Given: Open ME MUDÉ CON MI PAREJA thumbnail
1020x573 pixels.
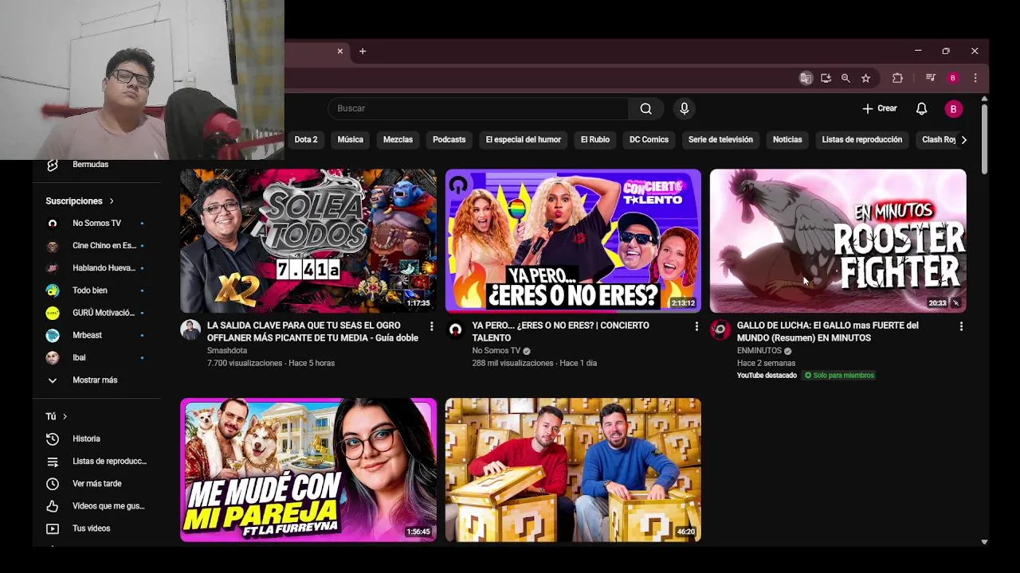Looking at the screenshot, I should (x=308, y=470).
